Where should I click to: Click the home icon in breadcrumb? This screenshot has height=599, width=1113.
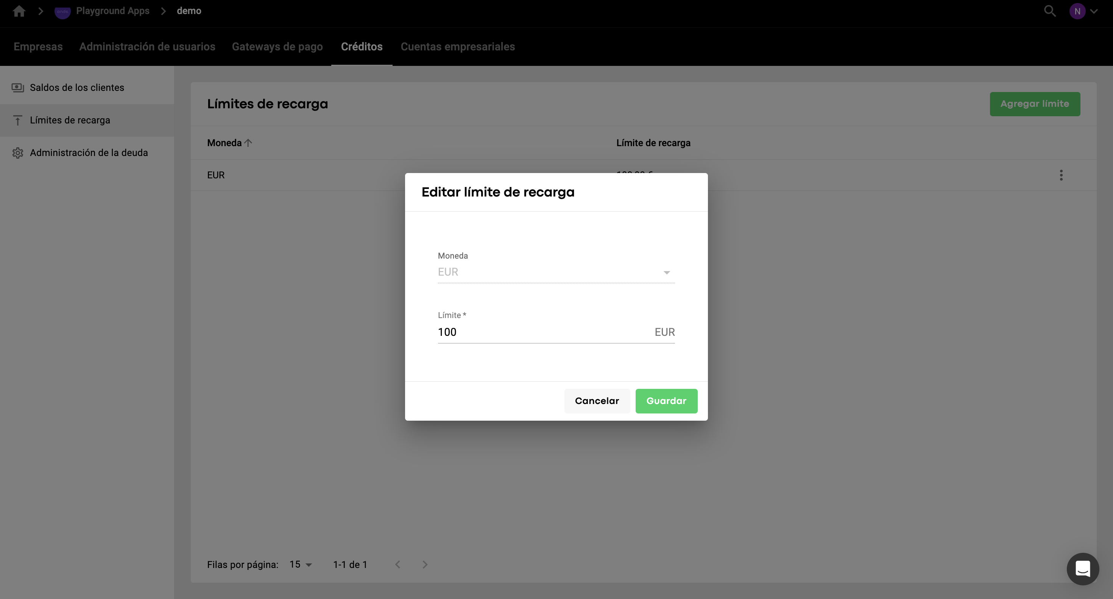point(19,11)
